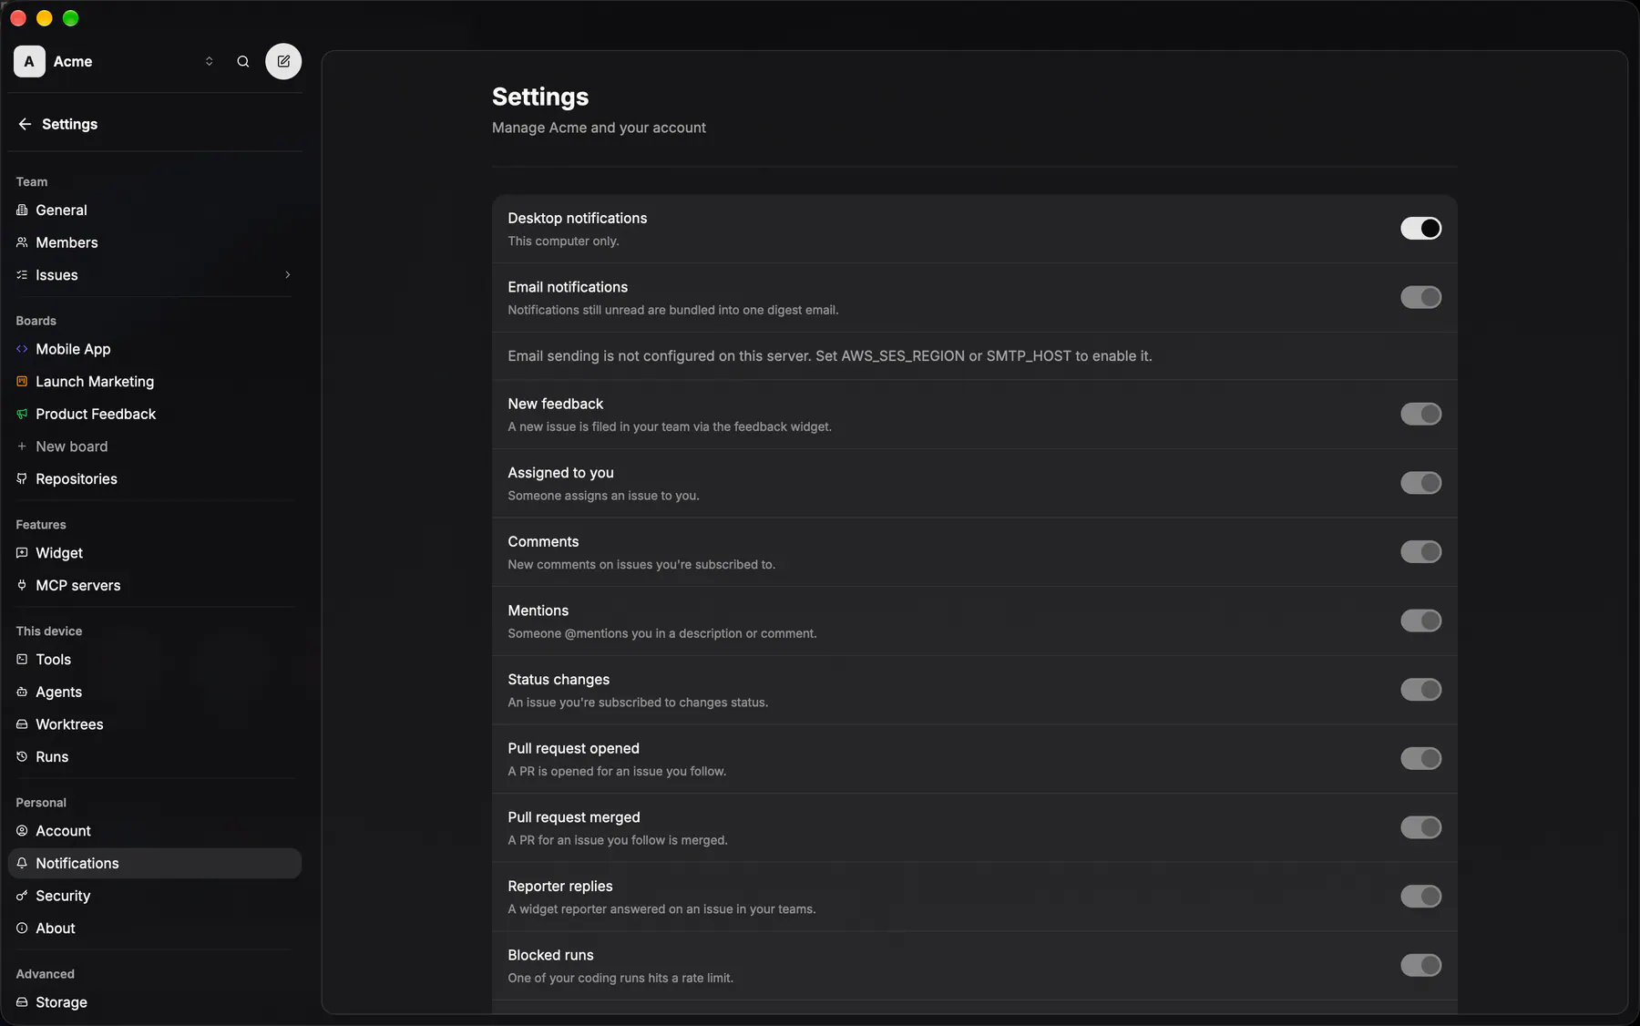Open the Security settings page
Viewport: 1640px width, 1026px height.
pos(155,896)
